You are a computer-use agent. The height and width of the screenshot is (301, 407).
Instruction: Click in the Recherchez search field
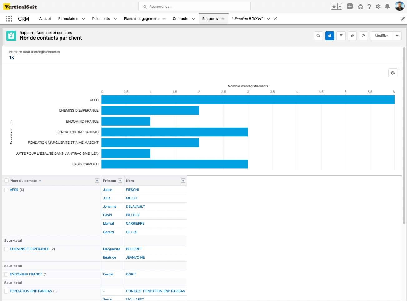[194, 7]
